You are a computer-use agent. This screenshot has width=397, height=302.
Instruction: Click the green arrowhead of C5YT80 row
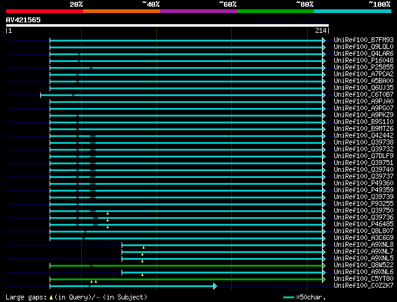(324, 279)
